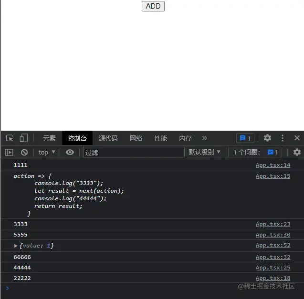Screen dimensions: 304x299
Task: Open source link App.tsx:15
Action: (x=273, y=176)
